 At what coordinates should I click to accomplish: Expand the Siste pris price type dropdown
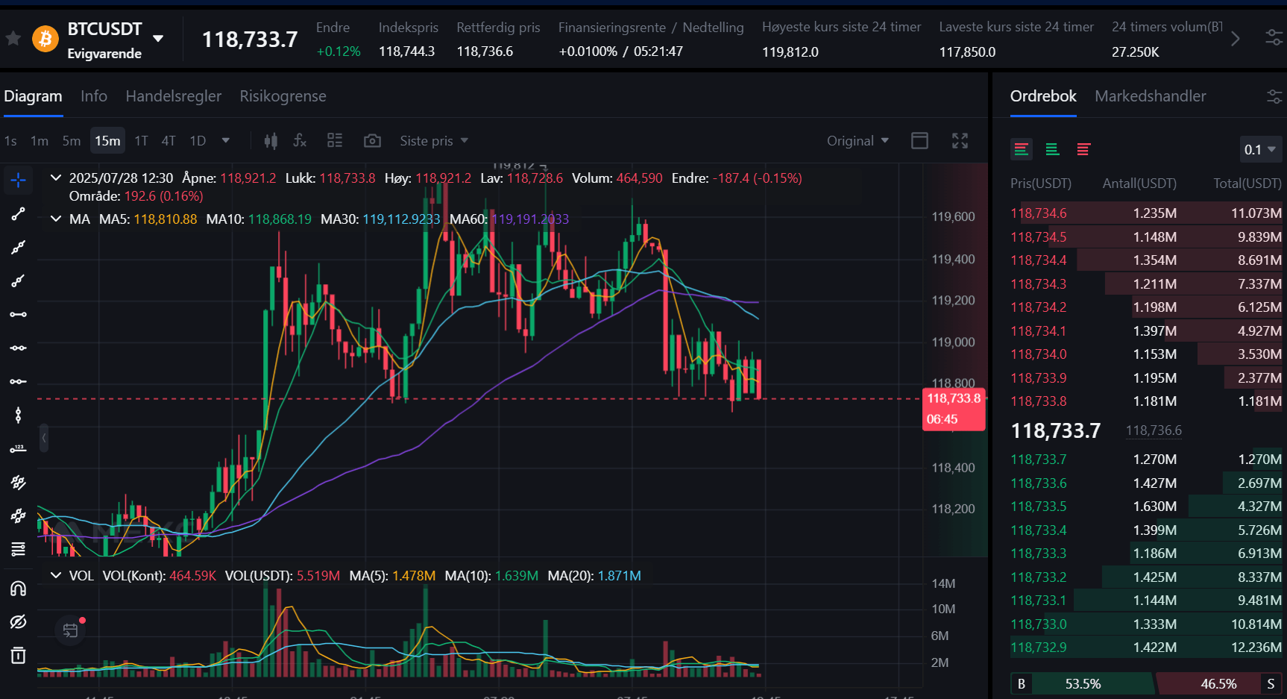click(x=434, y=141)
